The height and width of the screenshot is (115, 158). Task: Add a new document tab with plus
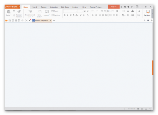click(54, 21)
